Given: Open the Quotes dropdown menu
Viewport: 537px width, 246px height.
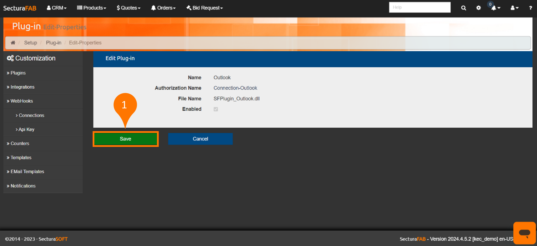Looking at the screenshot, I should pos(128,8).
